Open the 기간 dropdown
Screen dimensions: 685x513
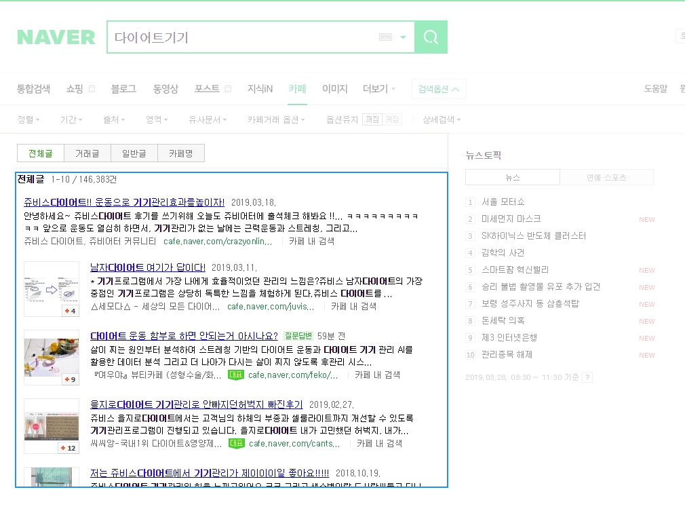[x=71, y=119]
